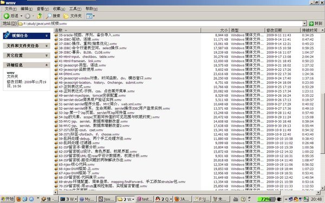
Task: Sort by the 名称 column header
Action: point(127,30)
